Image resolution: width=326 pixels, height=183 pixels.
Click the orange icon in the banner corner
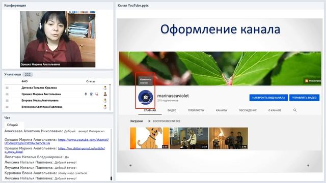[307, 81]
